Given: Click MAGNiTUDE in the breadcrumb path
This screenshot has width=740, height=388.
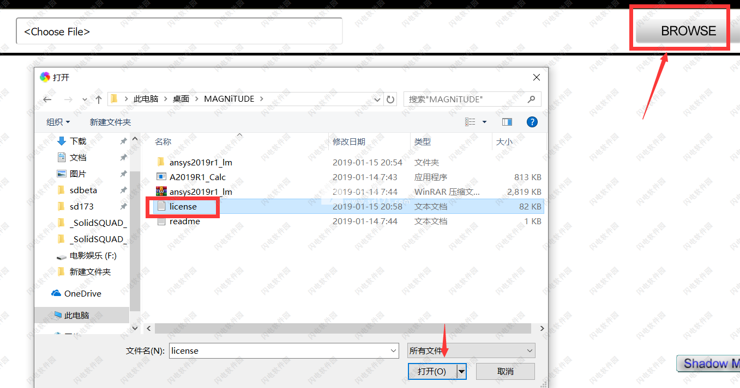Looking at the screenshot, I should (x=229, y=99).
